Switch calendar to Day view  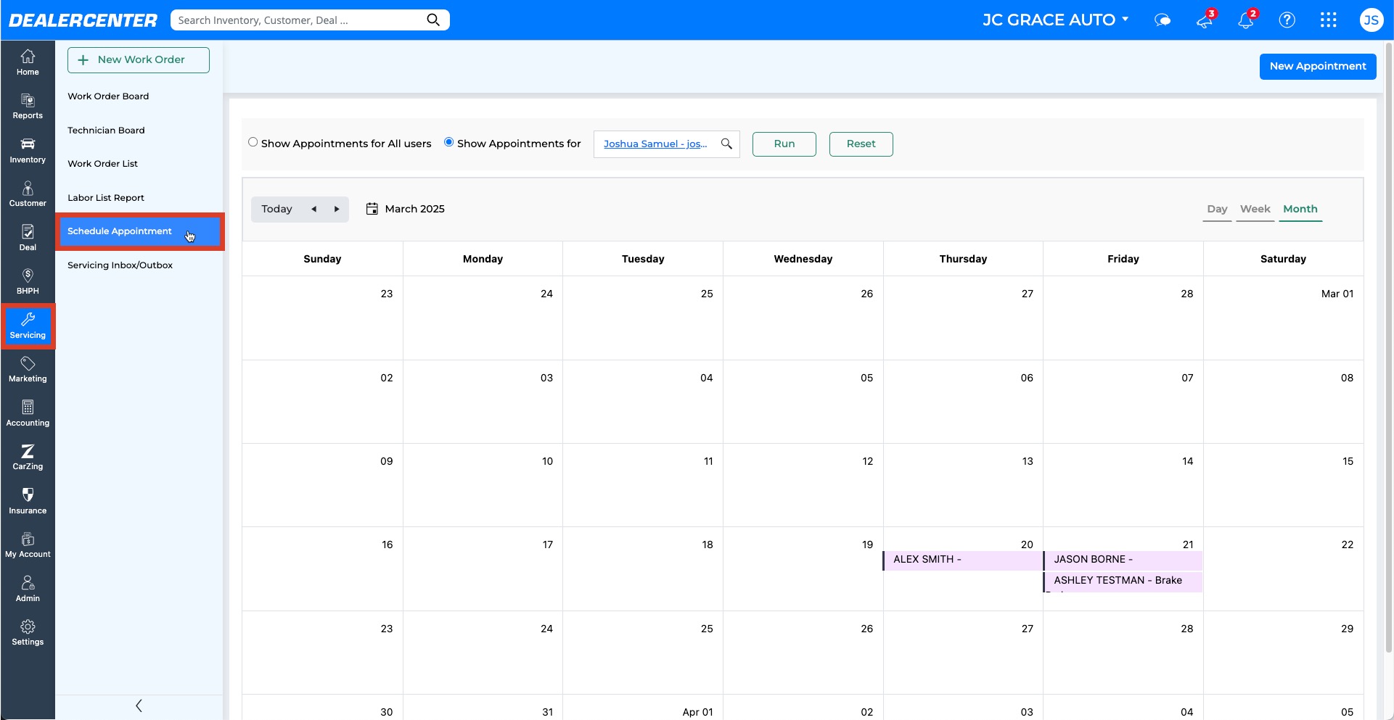click(1217, 209)
